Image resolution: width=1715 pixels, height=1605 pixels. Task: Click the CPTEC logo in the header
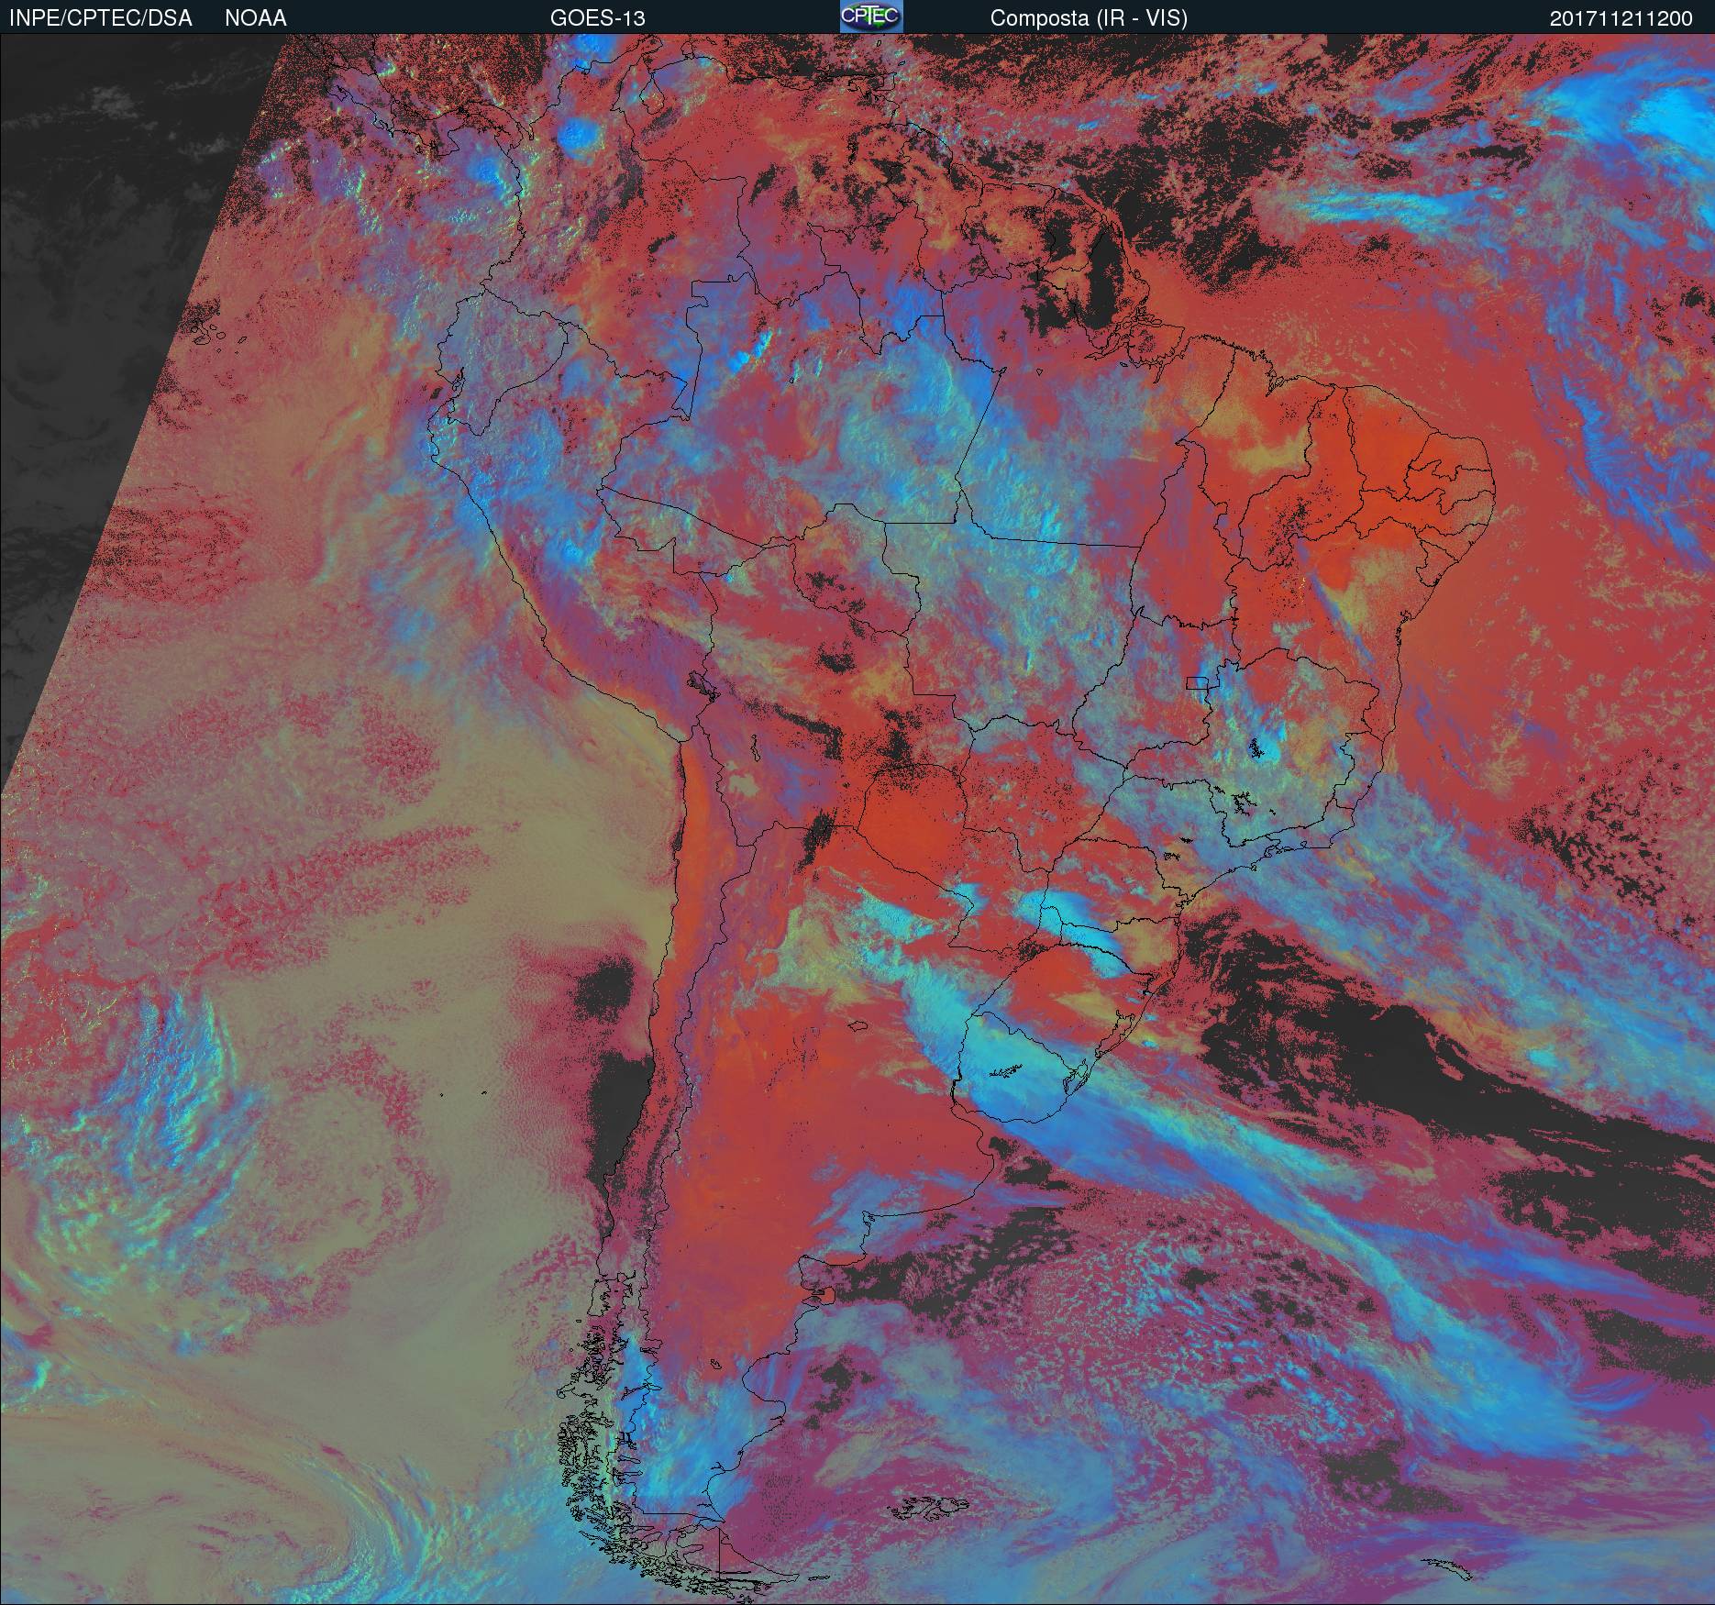pos(871,17)
